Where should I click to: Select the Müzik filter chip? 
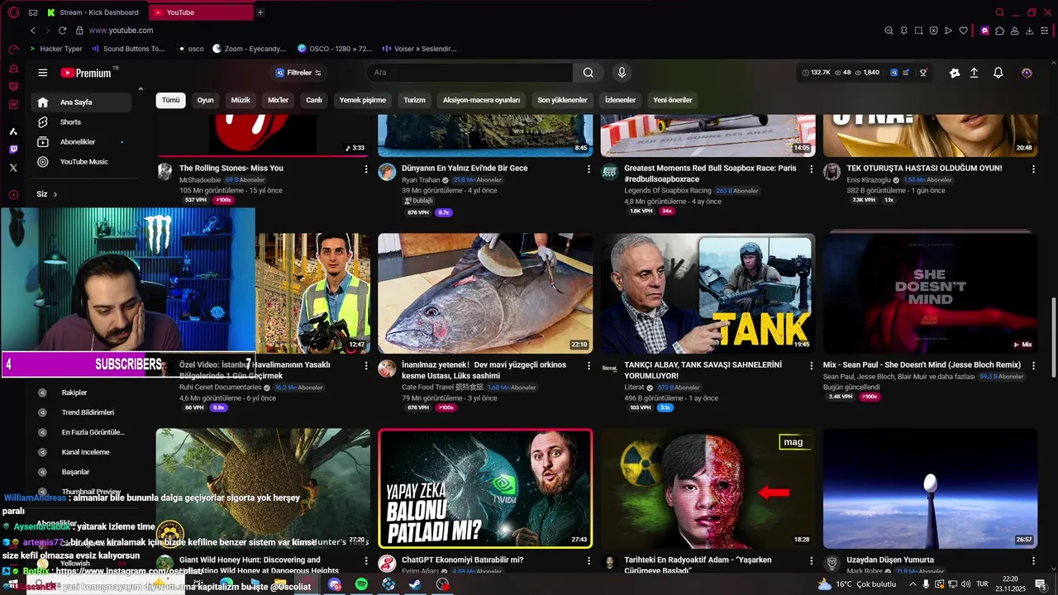pyautogui.click(x=241, y=100)
